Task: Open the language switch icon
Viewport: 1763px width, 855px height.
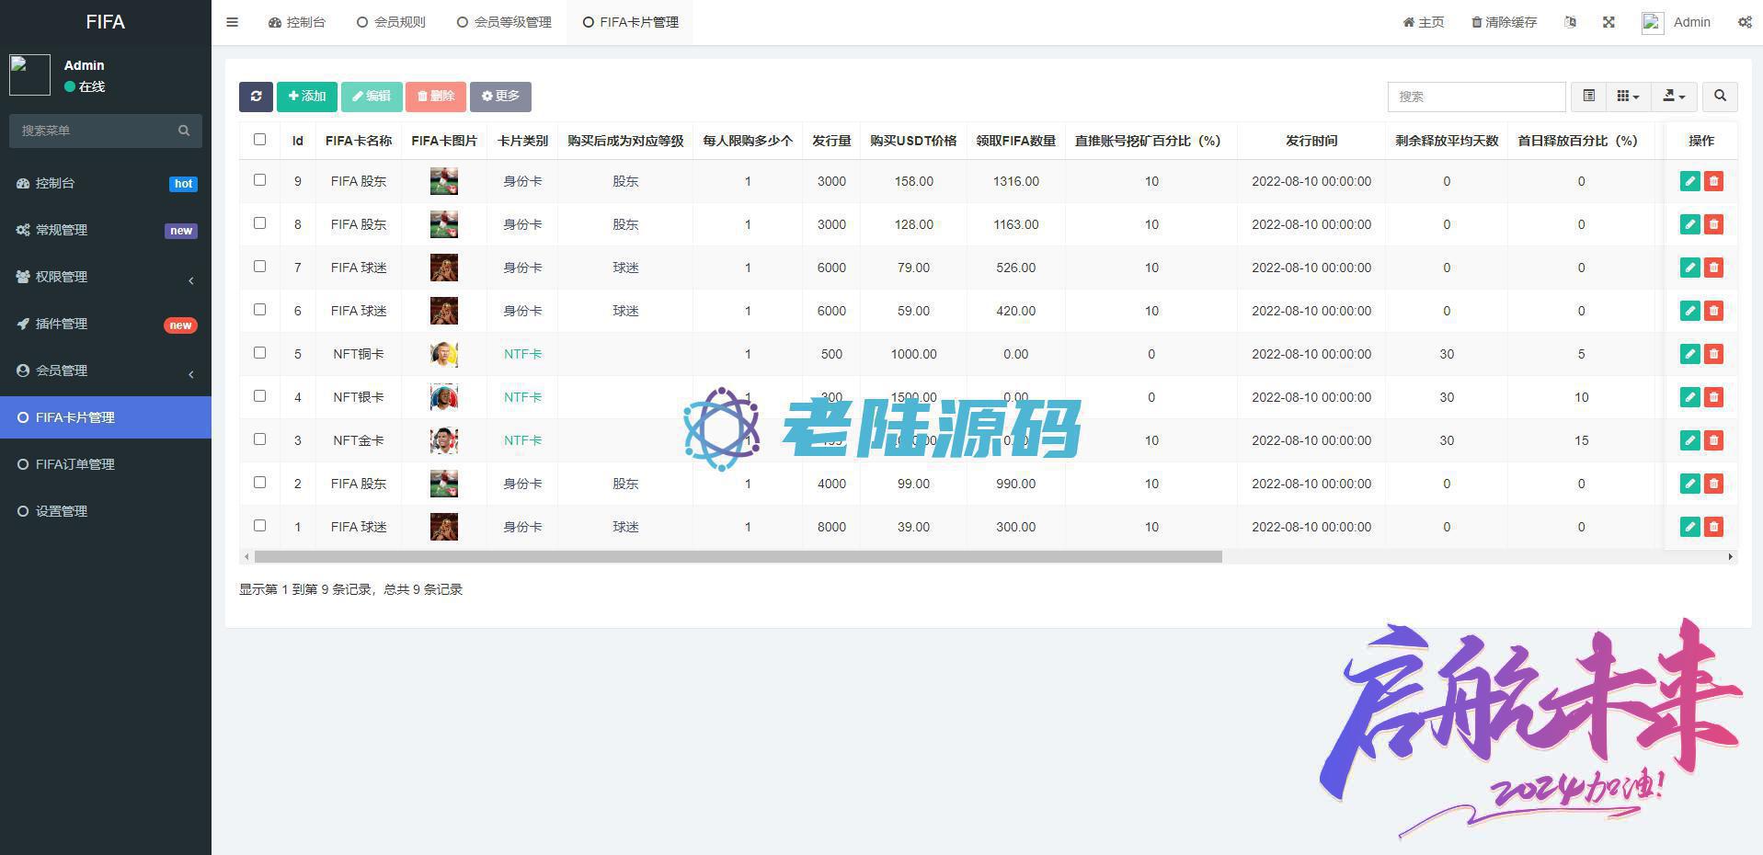Action: [1570, 22]
